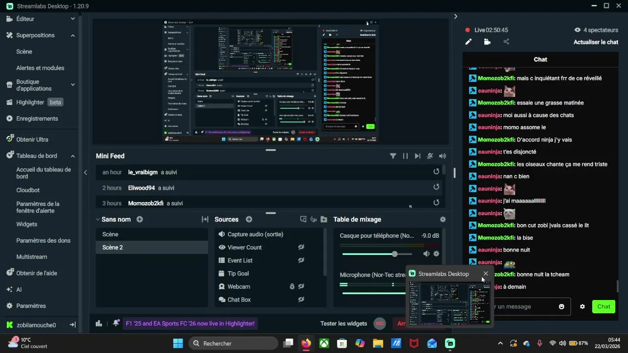This screenshot has width=628, height=353.
Task: Mute the Casque pour téléphone audio
Action: tap(426, 253)
